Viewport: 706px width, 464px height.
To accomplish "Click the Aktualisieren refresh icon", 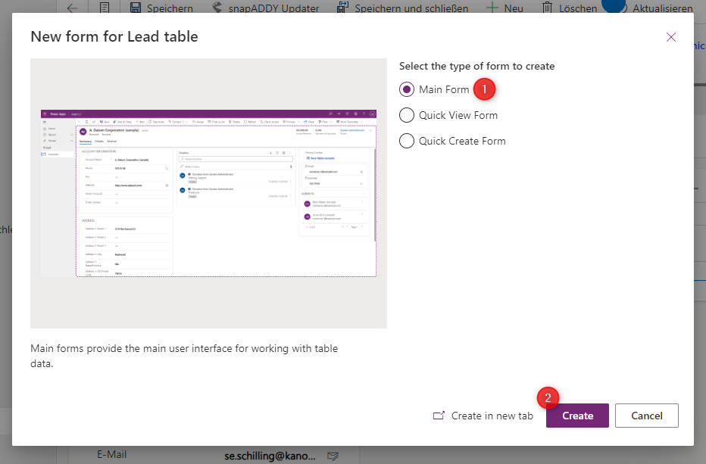I will [x=614, y=8].
